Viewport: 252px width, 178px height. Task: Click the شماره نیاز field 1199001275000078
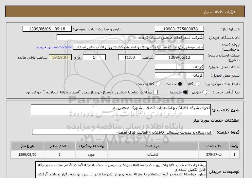[179, 29]
